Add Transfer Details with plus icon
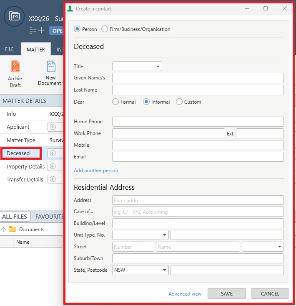The image size is (296, 306). pos(53,179)
